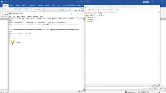Click the Word zoom slider
Viewport: 166px width, 93px height.
(x=159, y=92)
